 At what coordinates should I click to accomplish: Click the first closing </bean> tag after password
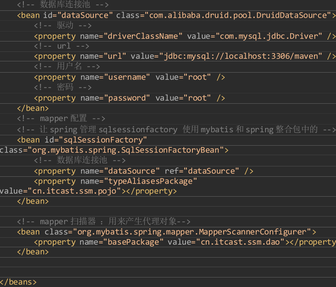33,108
